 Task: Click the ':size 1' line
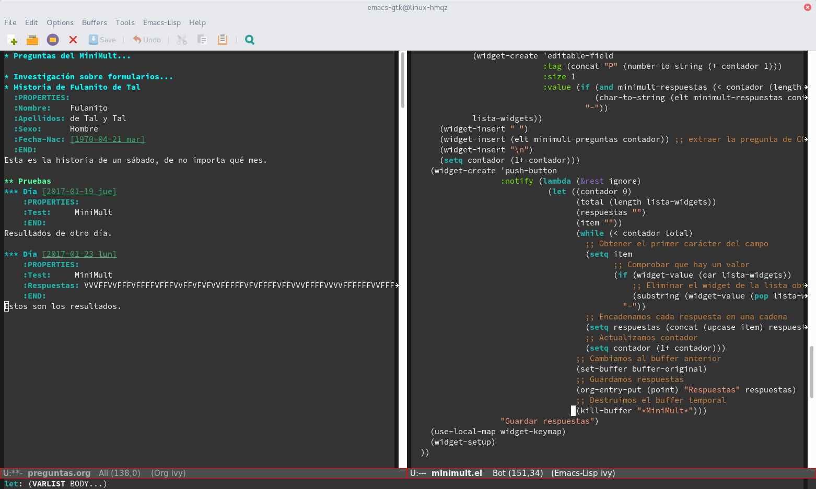pos(559,77)
